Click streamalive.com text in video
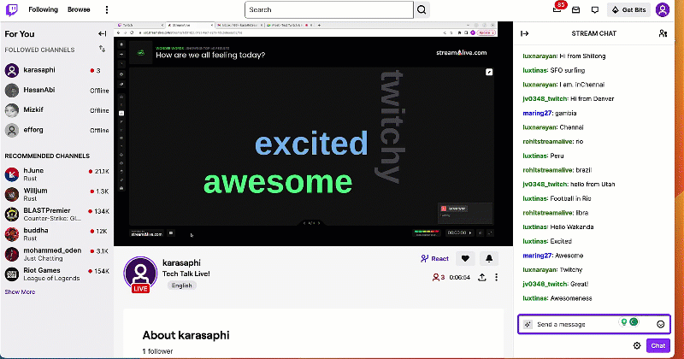The height and width of the screenshot is (359, 684). coord(461,53)
